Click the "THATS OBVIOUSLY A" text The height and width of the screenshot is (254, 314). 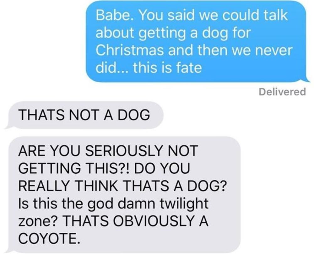click(135, 221)
